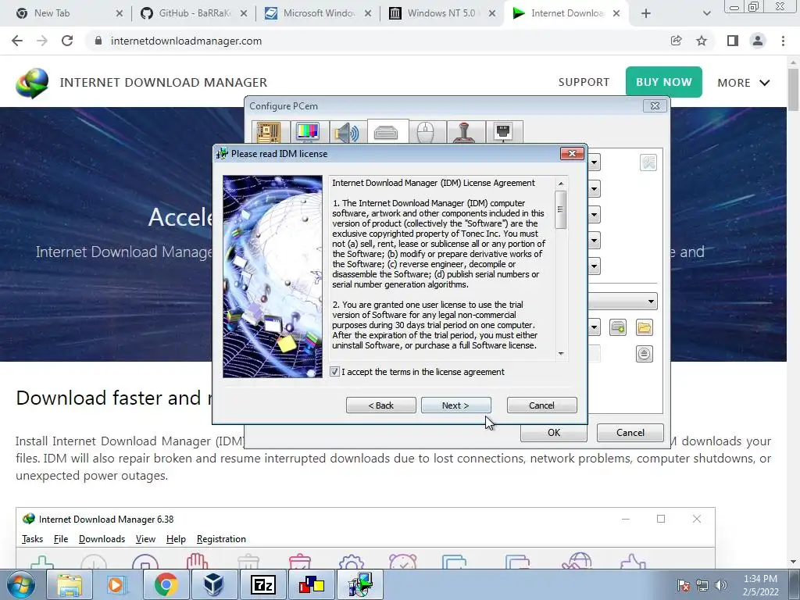Switch to the New Tab browser tab

click(x=69, y=13)
